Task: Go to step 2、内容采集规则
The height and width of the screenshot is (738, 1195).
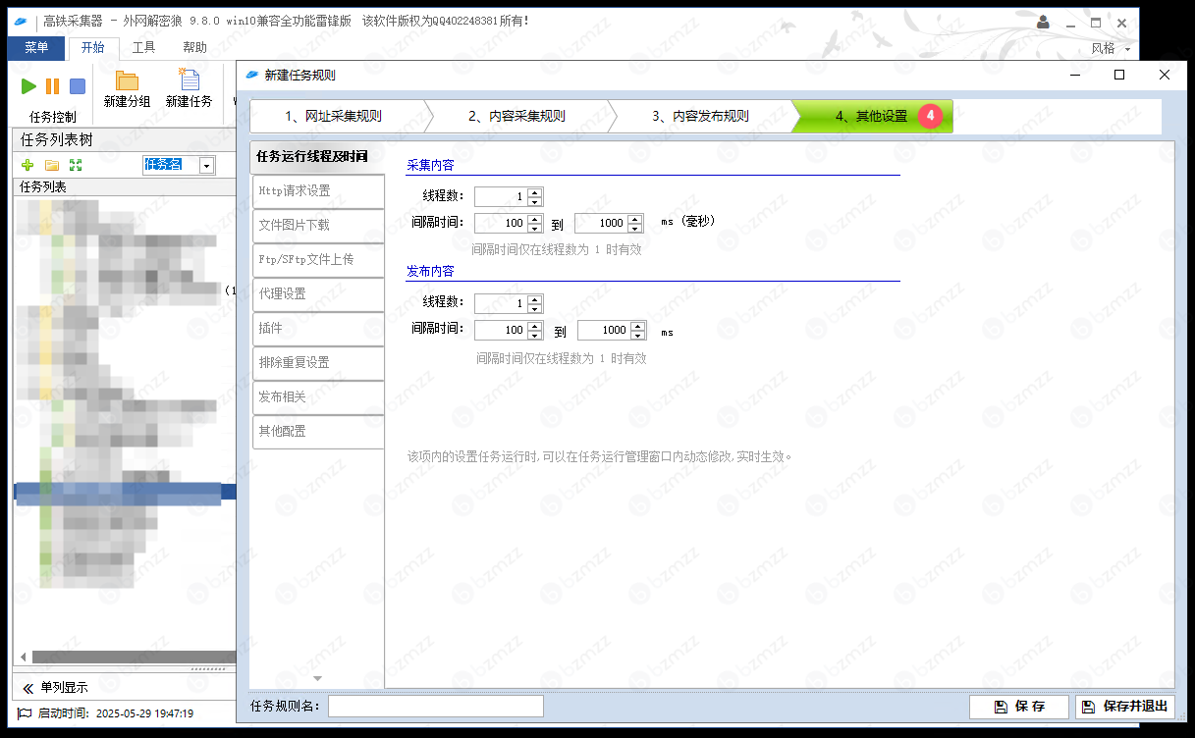Action: click(516, 116)
